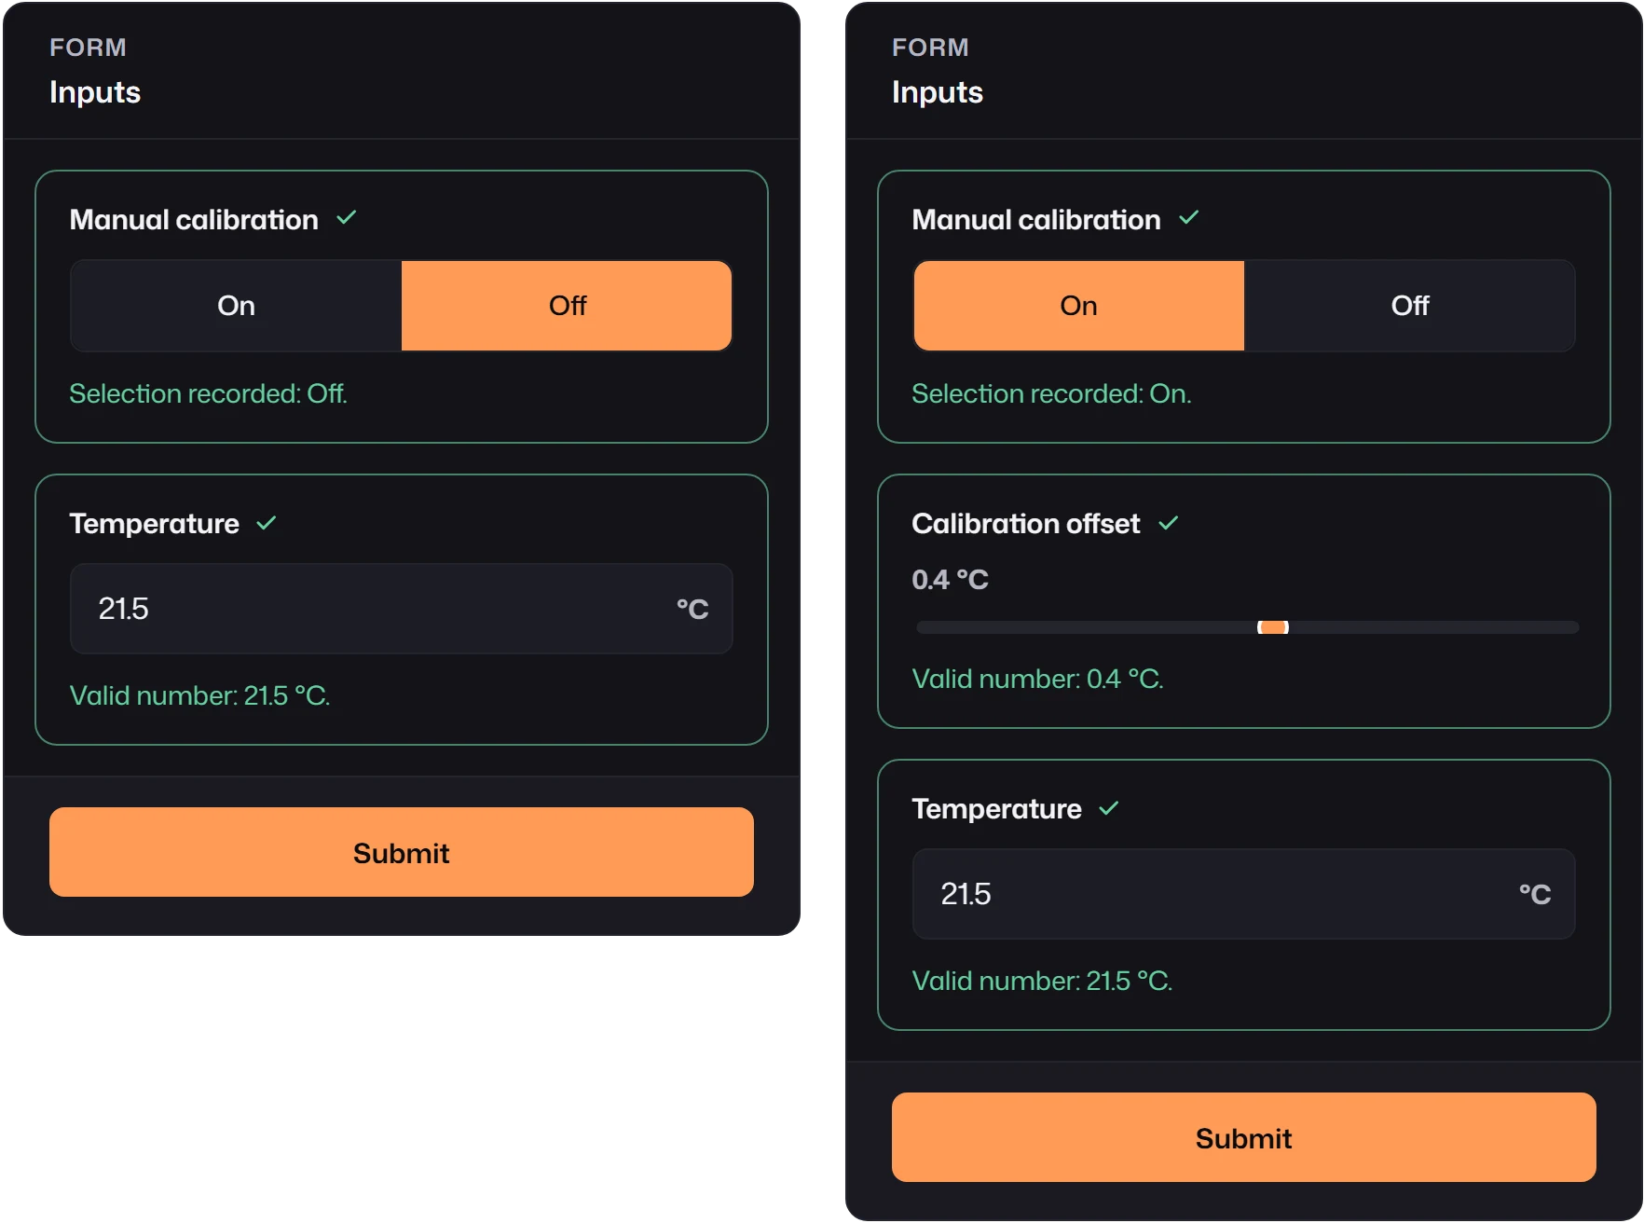
Task: Click the °C unit in left Temperature field
Action: [x=692, y=610]
